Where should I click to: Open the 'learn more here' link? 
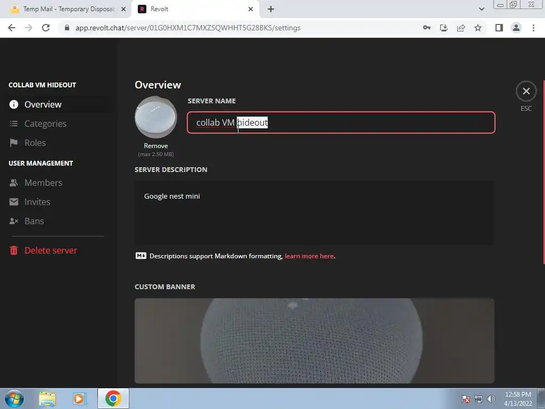coord(309,256)
